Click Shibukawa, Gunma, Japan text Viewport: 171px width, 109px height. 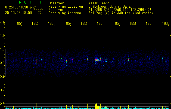pos(110,7)
